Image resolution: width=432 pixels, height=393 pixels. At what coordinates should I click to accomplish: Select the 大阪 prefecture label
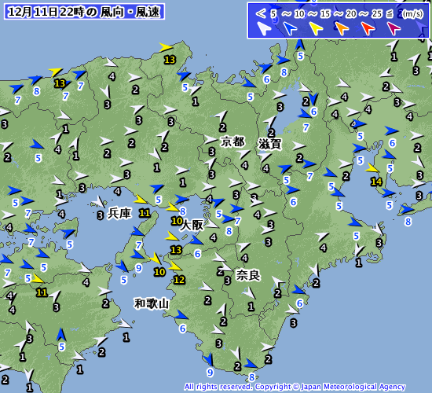click(192, 225)
